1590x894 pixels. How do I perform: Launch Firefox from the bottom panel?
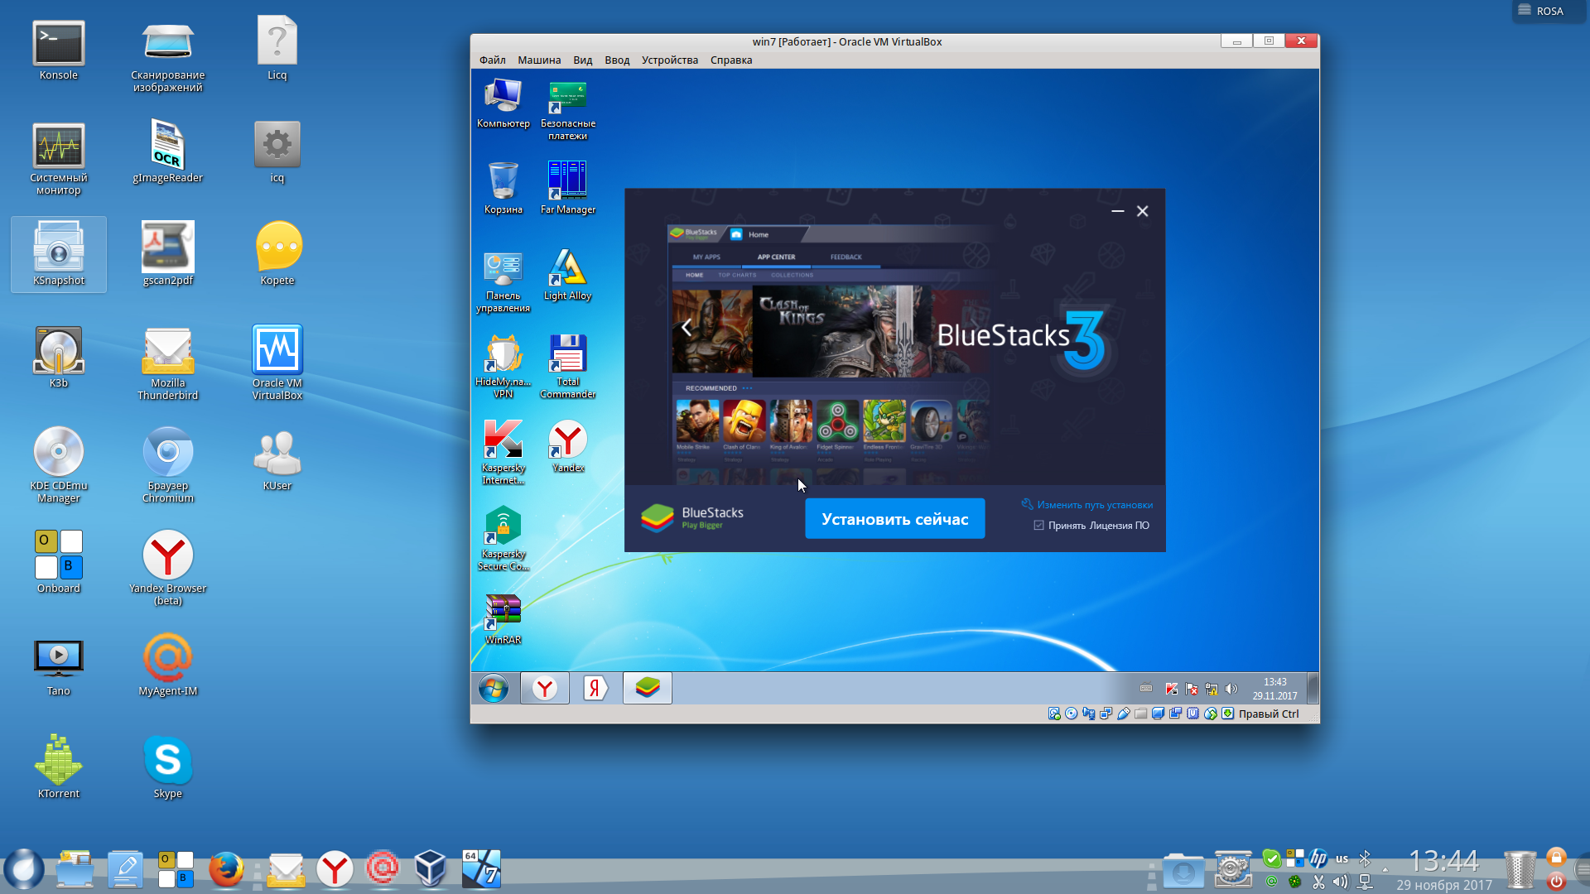click(226, 870)
